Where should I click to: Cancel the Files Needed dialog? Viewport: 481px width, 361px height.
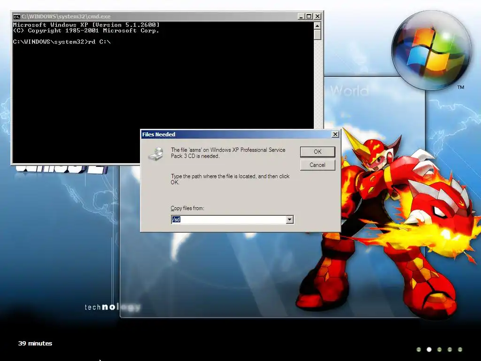[x=318, y=165]
